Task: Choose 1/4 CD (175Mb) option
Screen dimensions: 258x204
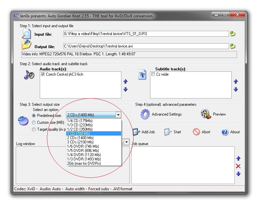Action: pos(94,121)
